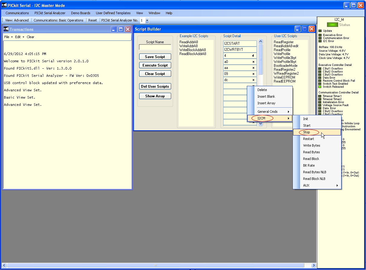Click the script detail cell containing a0
This screenshot has width=366, height=270.
click(240, 62)
